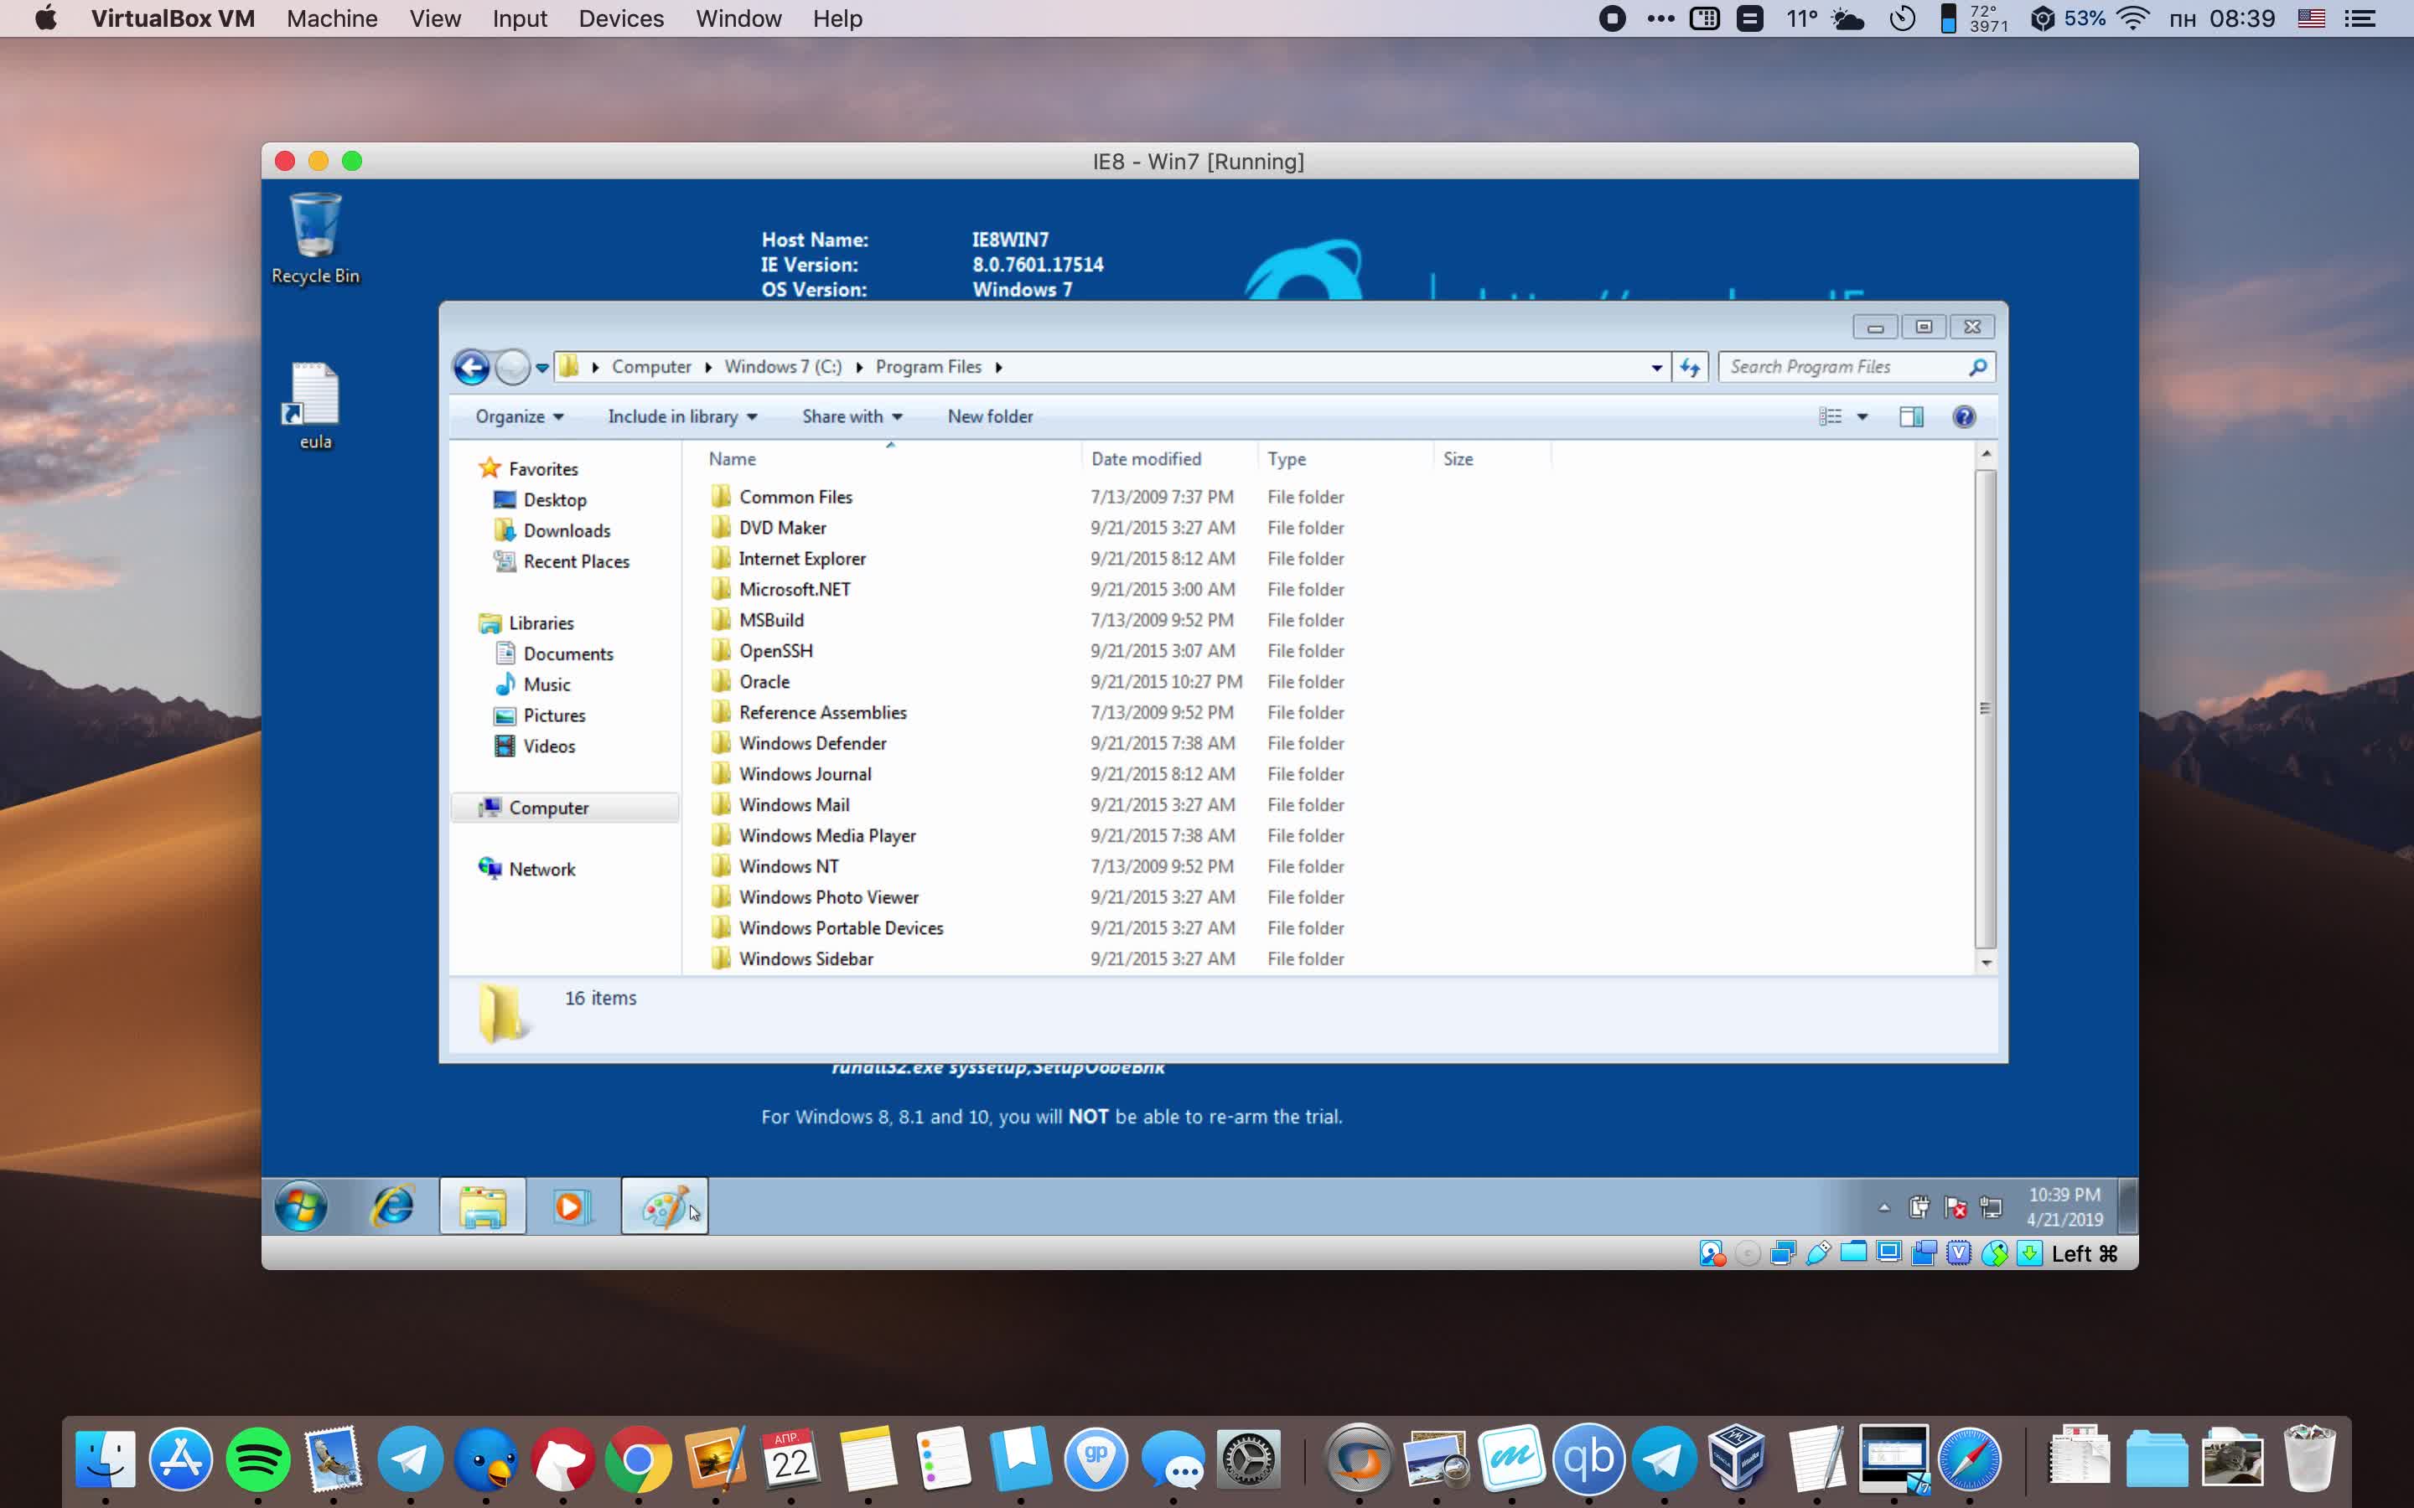The width and height of the screenshot is (2414, 1508).
Task: Click the Telegram icon in macOS dock
Action: 407,1458
